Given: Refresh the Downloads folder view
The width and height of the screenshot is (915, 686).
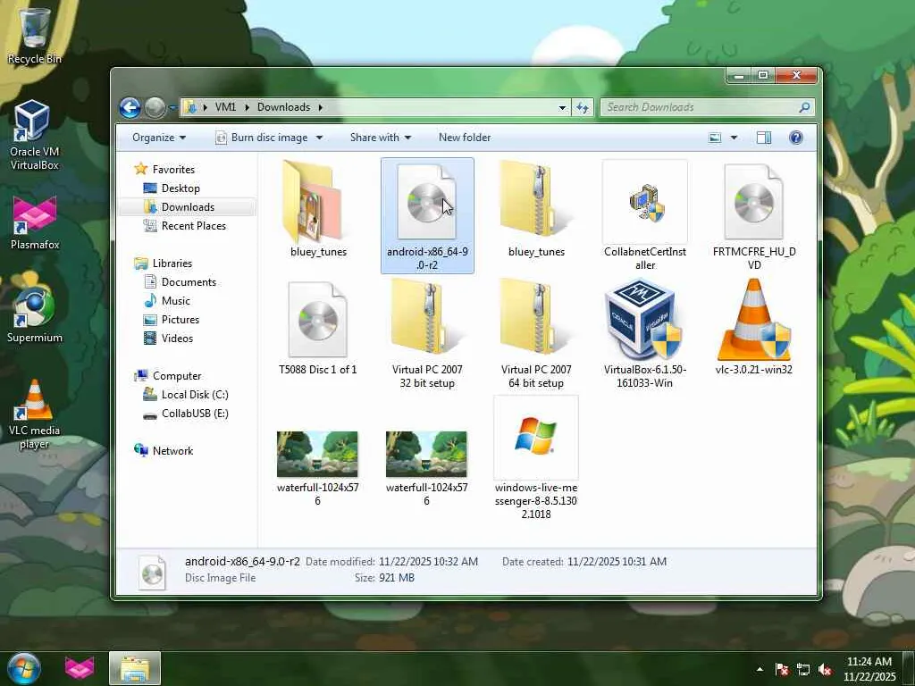Looking at the screenshot, I should pyautogui.click(x=583, y=107).
